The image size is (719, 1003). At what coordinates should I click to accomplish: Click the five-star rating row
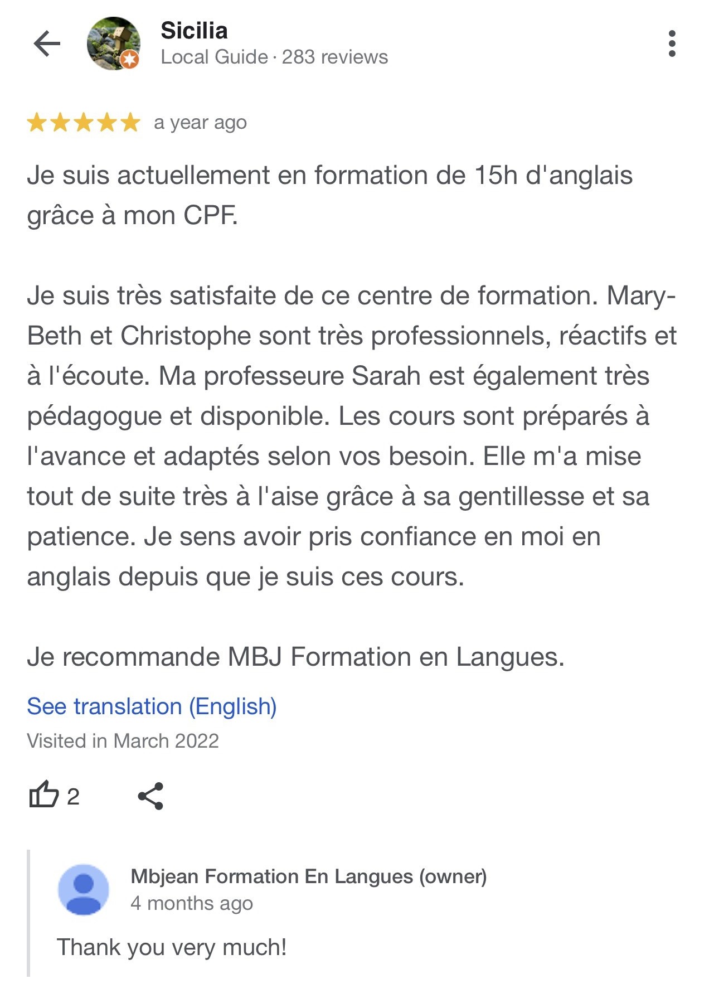pyautogui.click(x=84, y=123)
